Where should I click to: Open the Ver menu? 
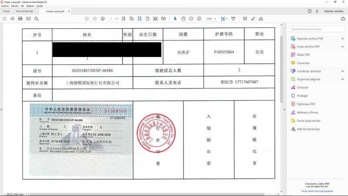22,6
